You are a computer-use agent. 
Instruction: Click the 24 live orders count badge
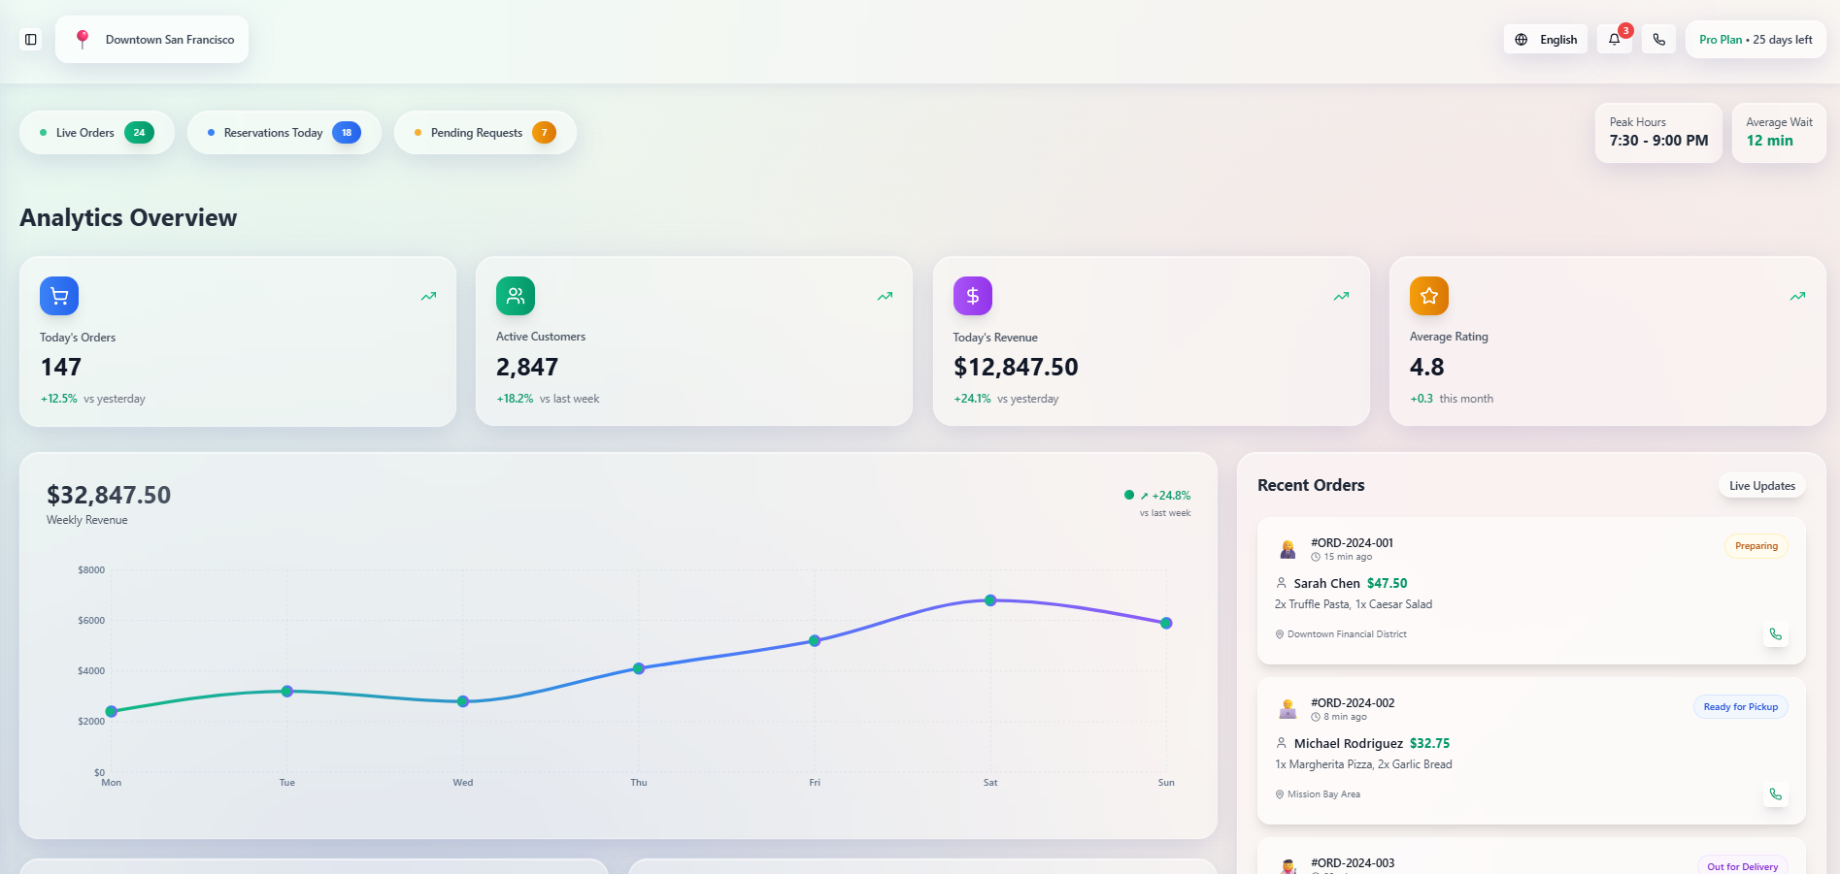pos(139,133)
